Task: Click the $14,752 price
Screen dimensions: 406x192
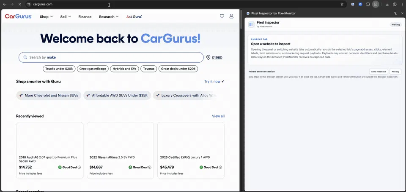Action: coord(25,167)
